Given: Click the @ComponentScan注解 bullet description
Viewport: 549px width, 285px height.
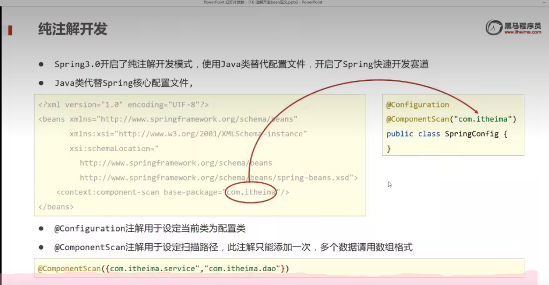Looking at the screenshot, I should (233, 247).
